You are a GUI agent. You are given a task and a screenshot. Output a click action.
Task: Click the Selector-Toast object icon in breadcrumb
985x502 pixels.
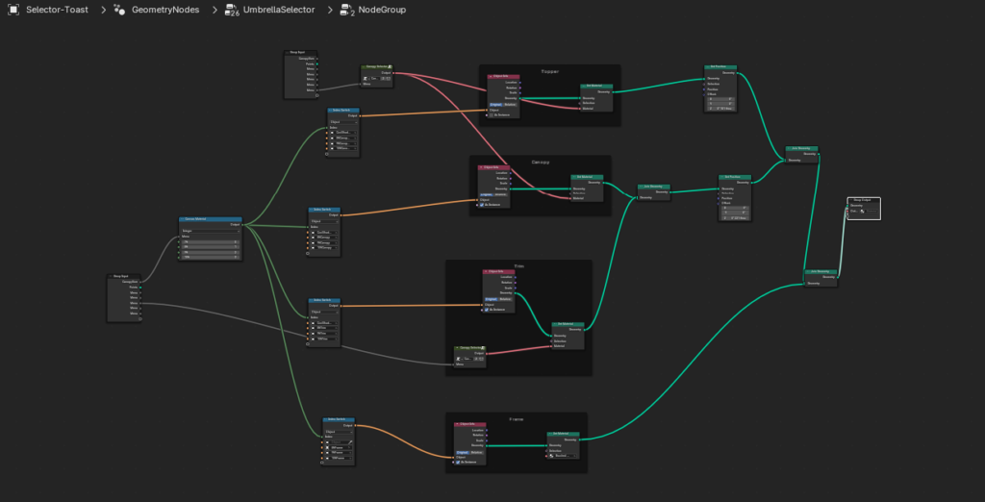(13, 10)
